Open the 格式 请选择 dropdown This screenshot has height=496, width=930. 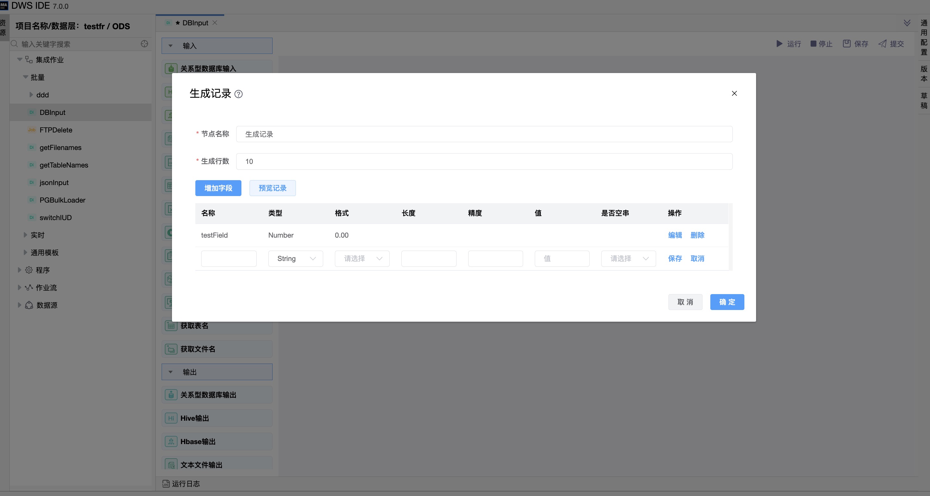click(362, 259)
